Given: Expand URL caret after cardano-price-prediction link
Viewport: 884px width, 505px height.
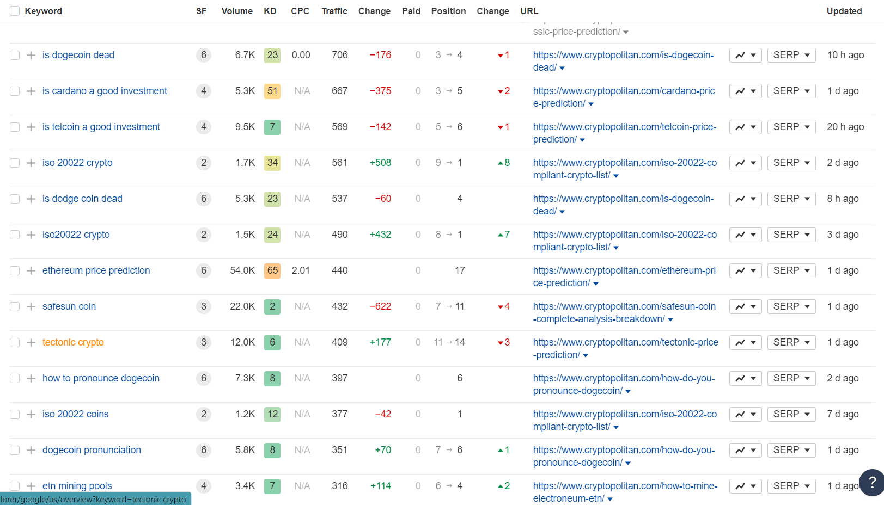Looking at the screenshot, I should tap(591, 104).
